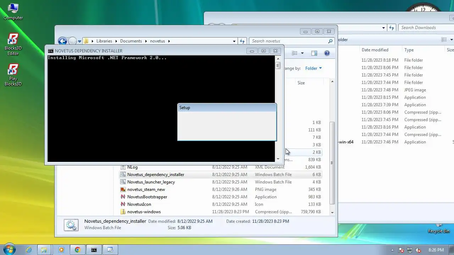Click the NovetusBootstrapper file icon
This screenshot has width=454, height=255.
123,197
